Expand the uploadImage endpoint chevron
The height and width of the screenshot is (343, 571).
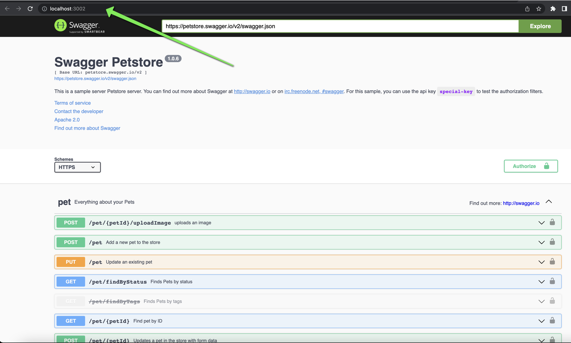(x=541, y=223)
